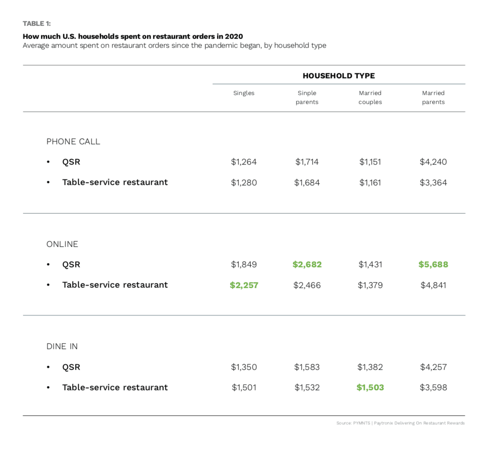Select the ONLINE section label
Screen dimensions: 492x463
click(62, 244)
